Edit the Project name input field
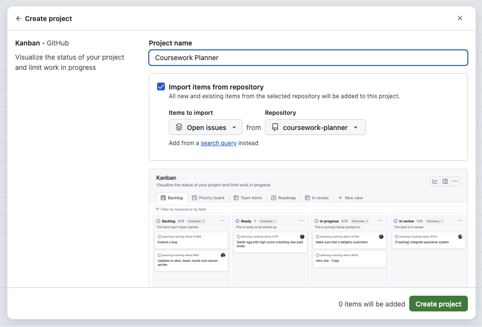 click(308, 58)
